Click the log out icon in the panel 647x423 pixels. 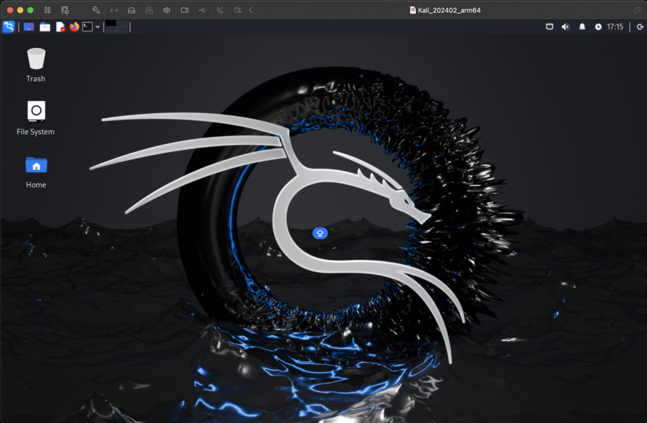[x=640, y=27]
